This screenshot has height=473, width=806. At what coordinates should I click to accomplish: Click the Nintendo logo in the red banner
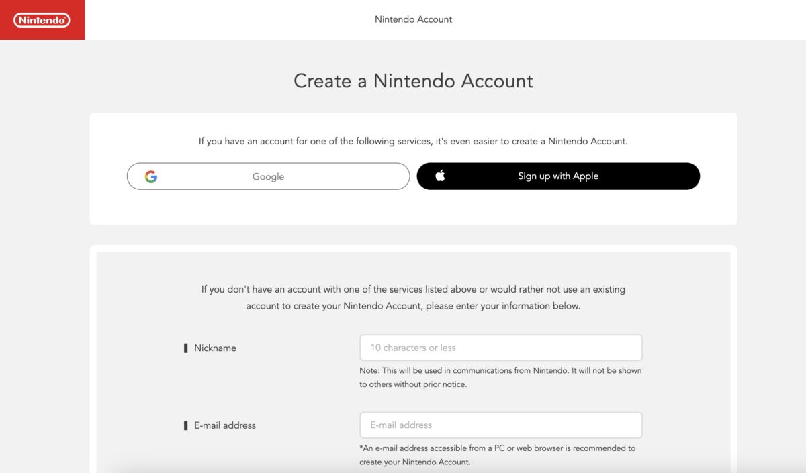point(42,20)
